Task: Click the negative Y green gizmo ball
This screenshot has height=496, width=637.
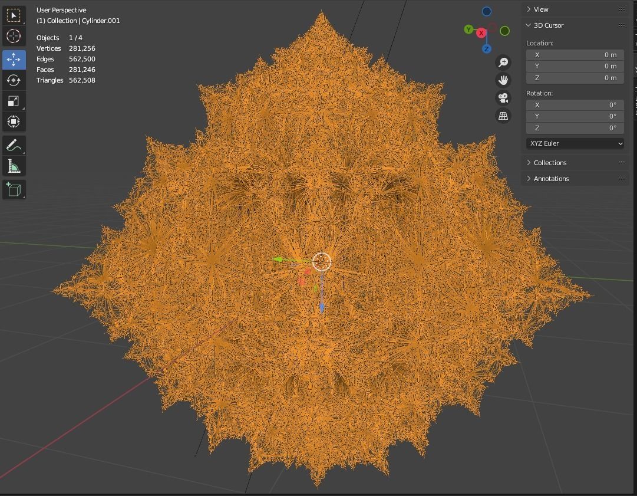Action: pyautogui.click(x=505, y=31)
